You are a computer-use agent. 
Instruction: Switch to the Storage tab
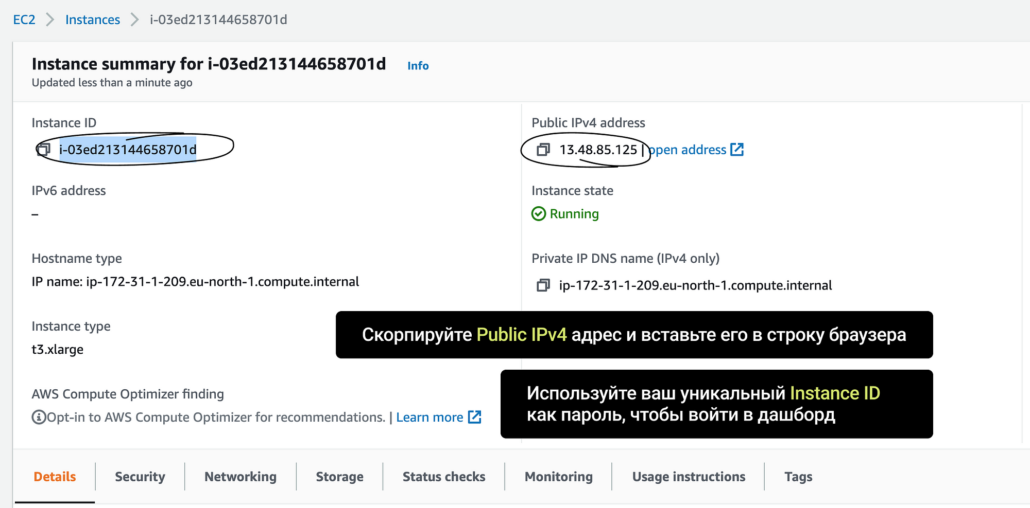(340, 477)
